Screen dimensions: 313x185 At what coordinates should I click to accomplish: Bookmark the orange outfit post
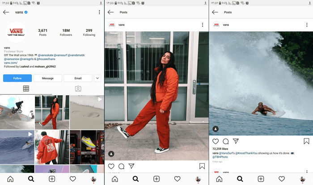pyautogui.click(x=202, y=166)
